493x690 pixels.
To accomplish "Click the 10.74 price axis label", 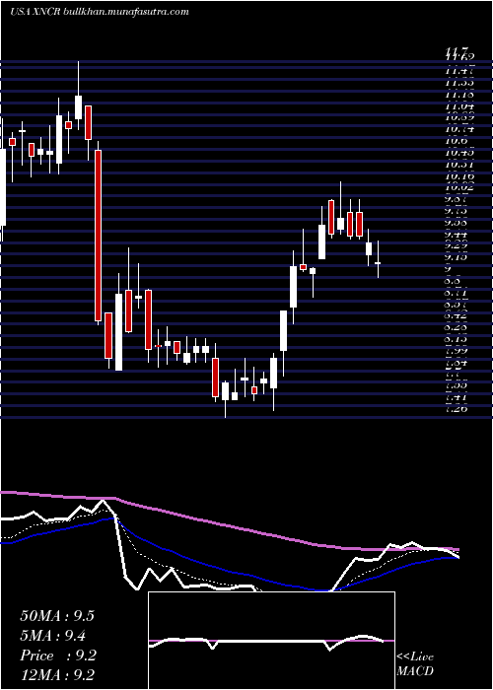I will point(459,128).
